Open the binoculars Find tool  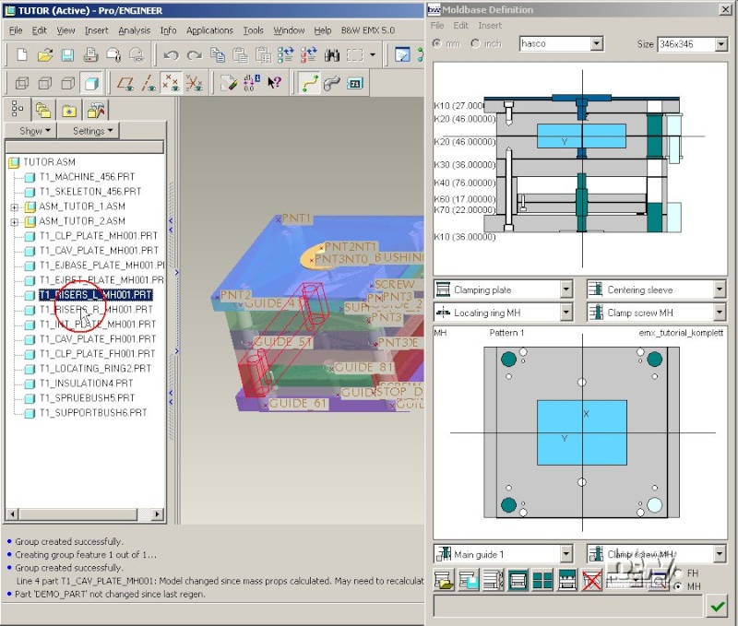click(332, 55)
